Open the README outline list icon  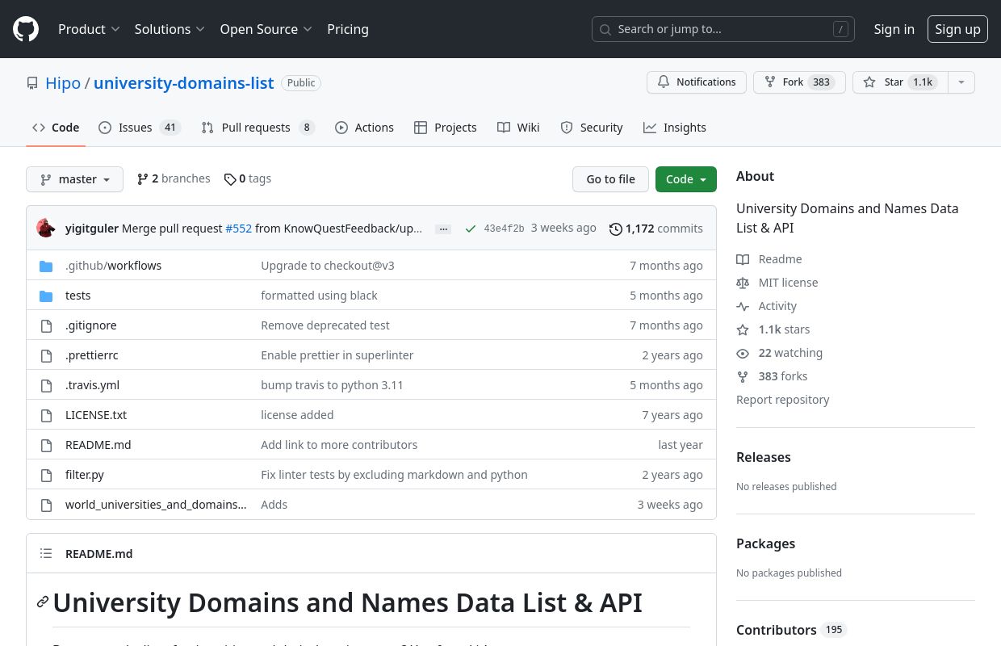(46, 554)
